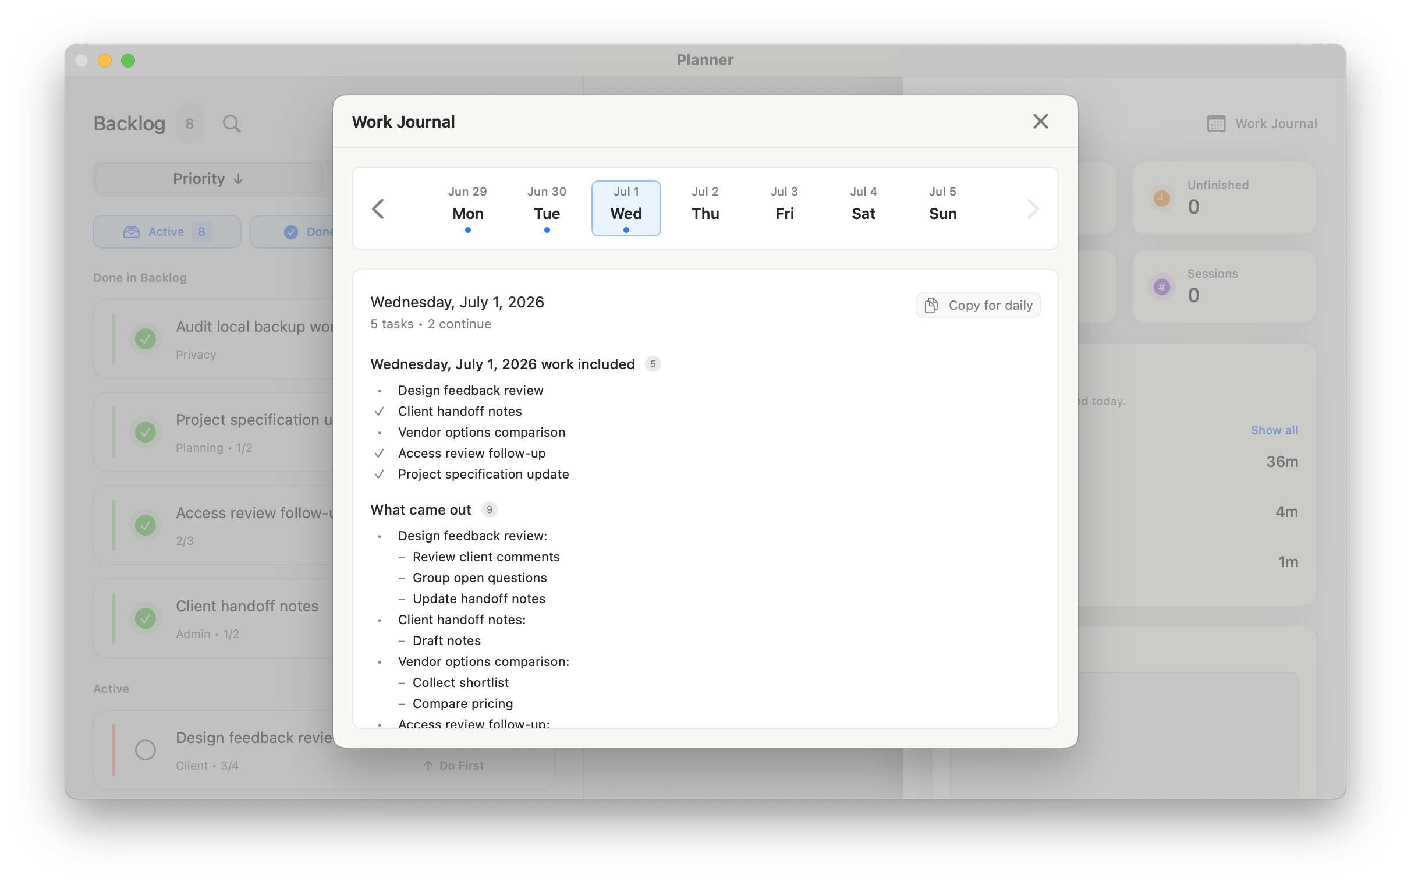
Task: Complete the Design feedback review task circle
Action: [145, 750]
